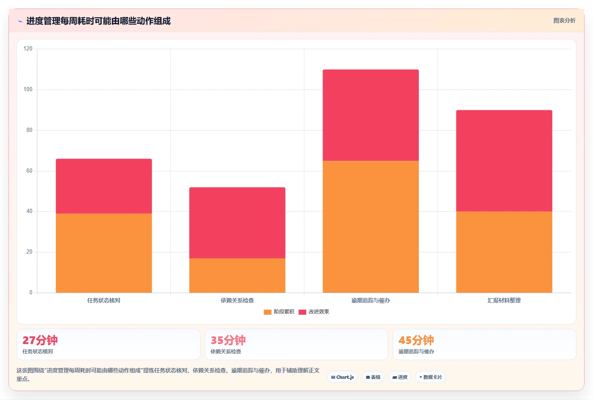Click the icon inside the Chart.js chip
Image resolution: width=593 pixels, height=400 pixels.
point(333,377)
